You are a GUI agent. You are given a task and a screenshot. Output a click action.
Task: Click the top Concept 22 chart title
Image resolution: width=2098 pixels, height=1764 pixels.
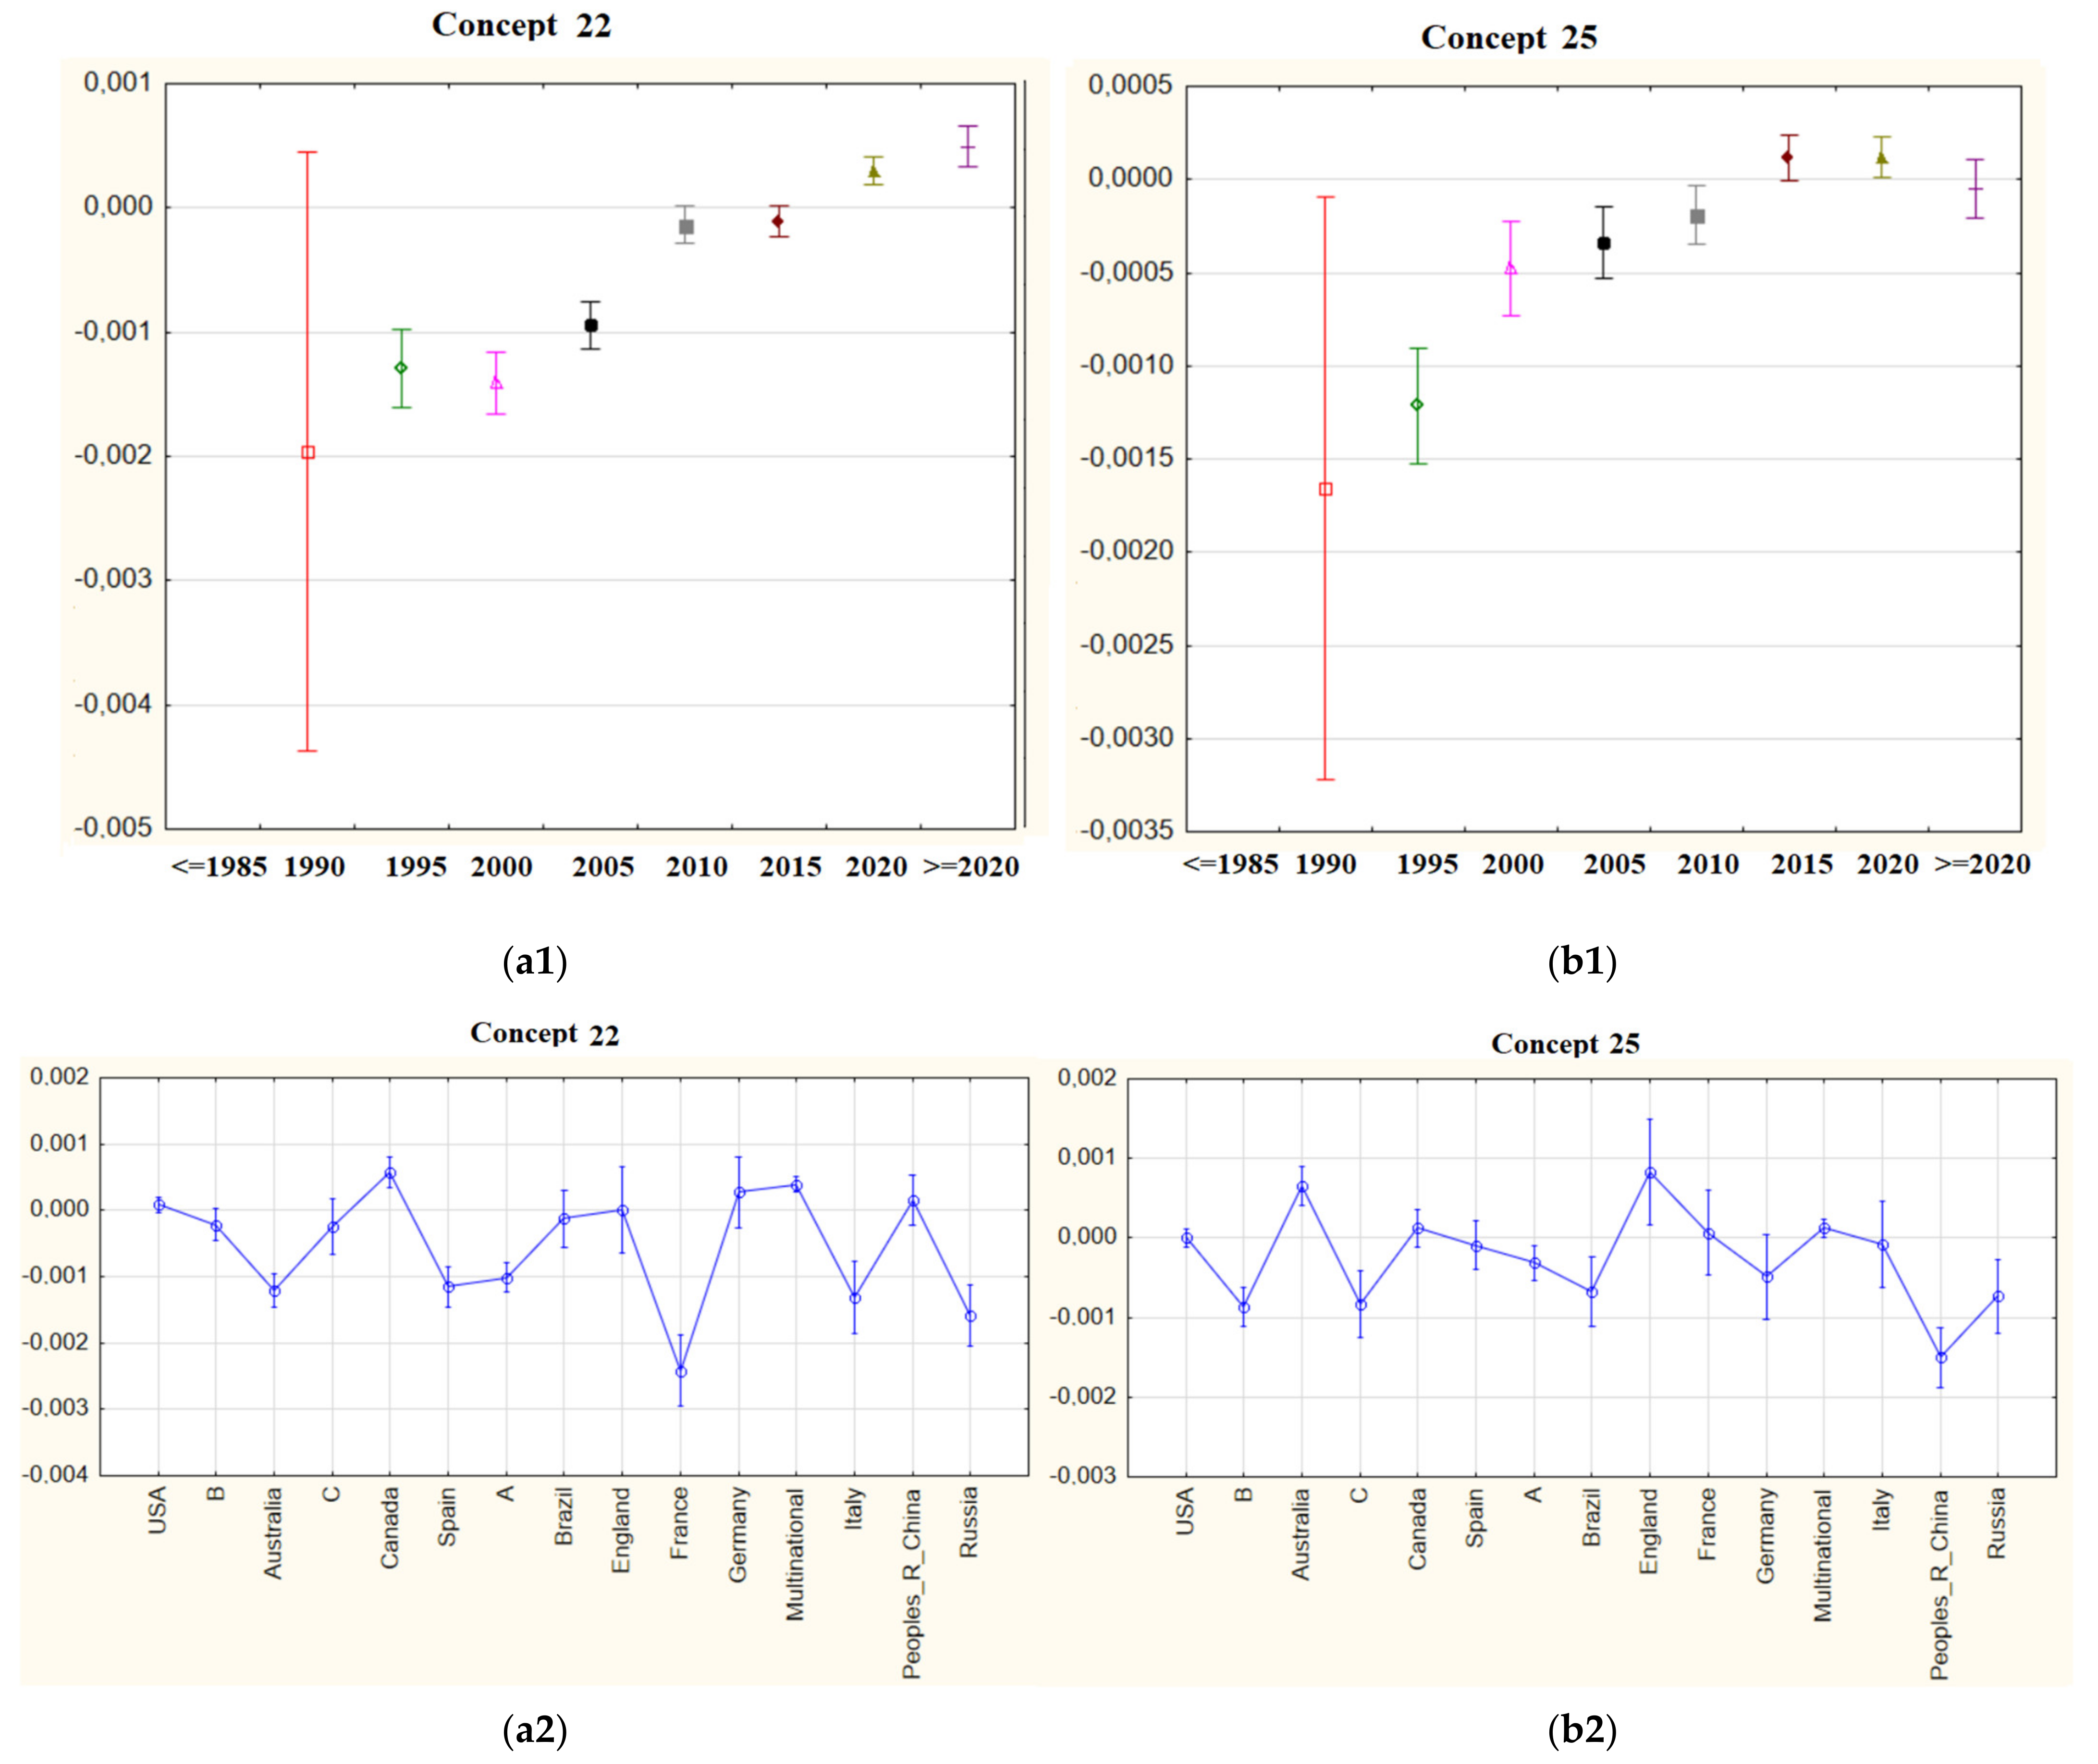pos(521,25)
